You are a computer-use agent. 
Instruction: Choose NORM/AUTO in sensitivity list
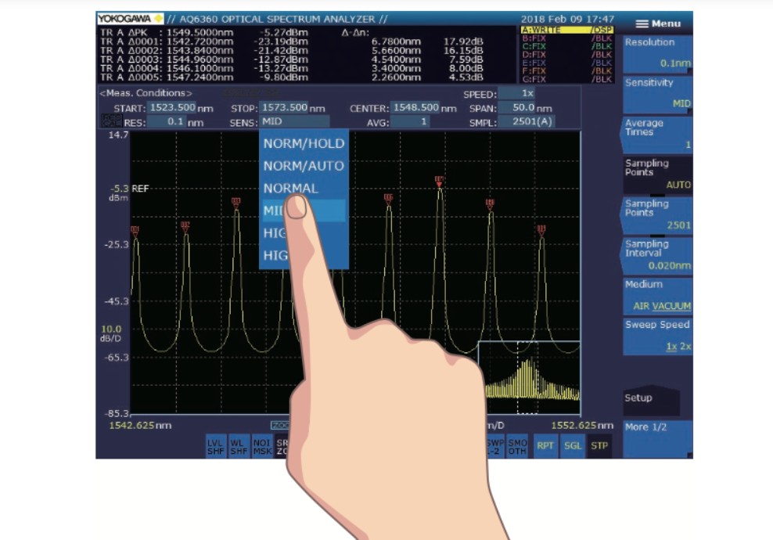pos(304,166)
